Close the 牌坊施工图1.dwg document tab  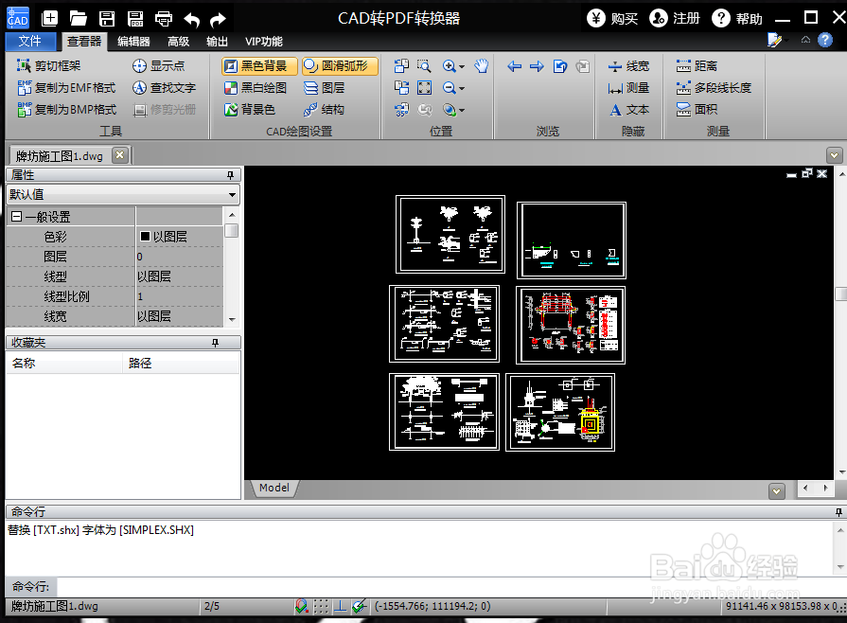120,155
